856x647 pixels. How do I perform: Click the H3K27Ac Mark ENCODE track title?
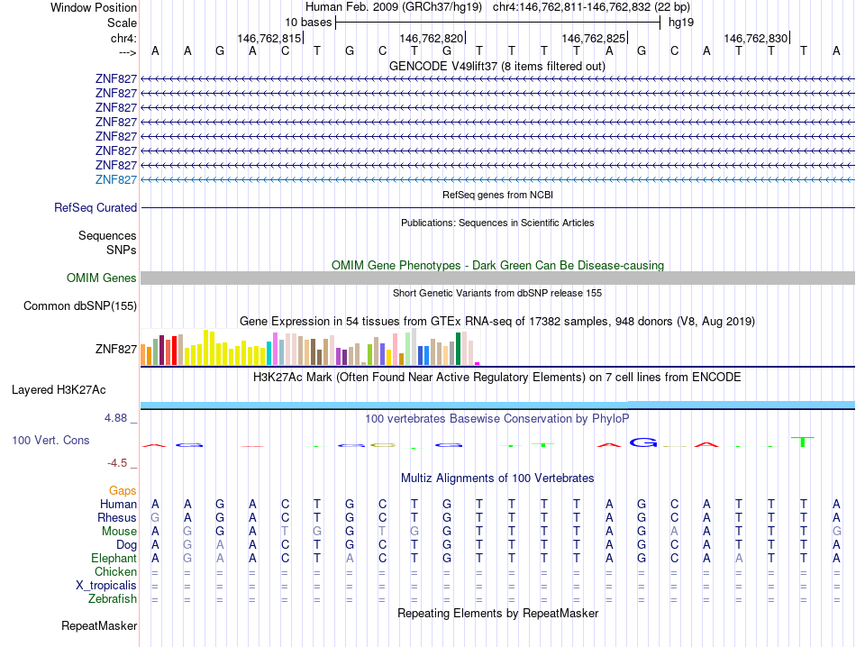point(497,377)
